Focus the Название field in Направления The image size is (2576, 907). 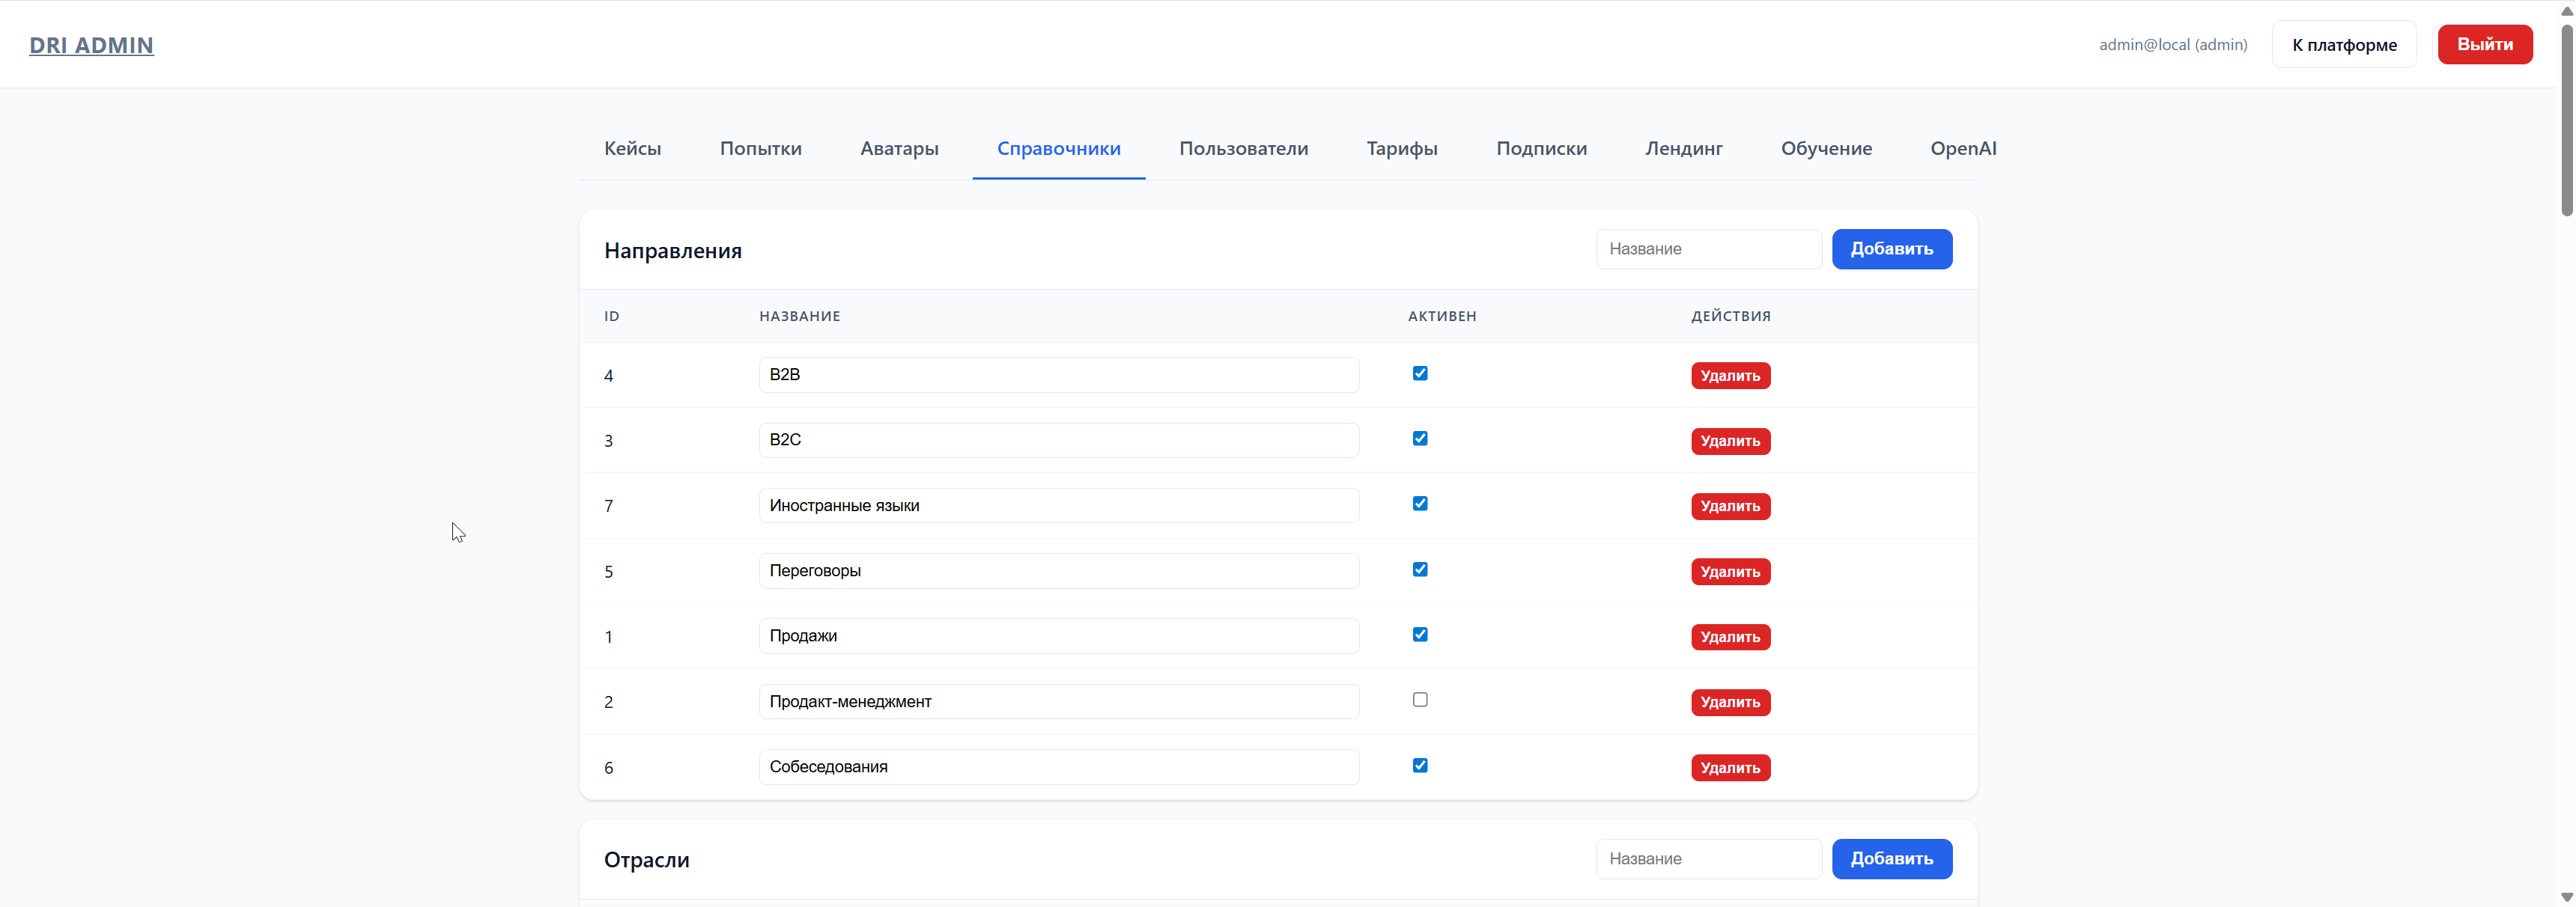click(x=1707, y=248)
